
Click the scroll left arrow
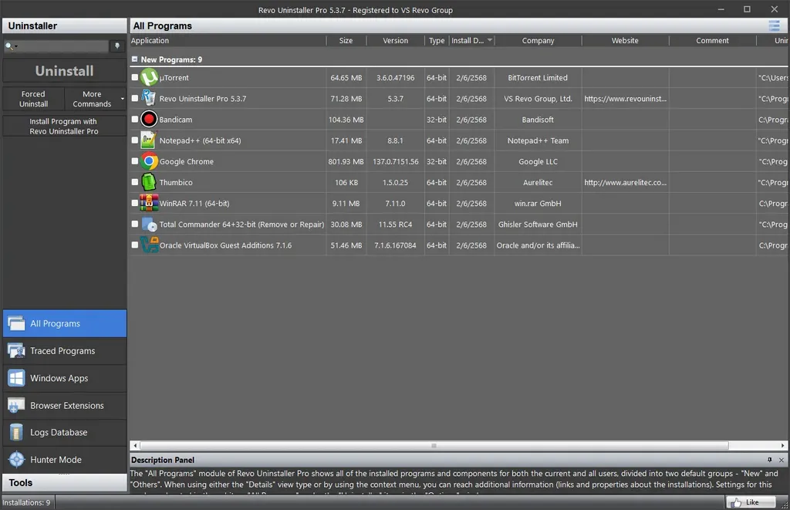[134, 445]
